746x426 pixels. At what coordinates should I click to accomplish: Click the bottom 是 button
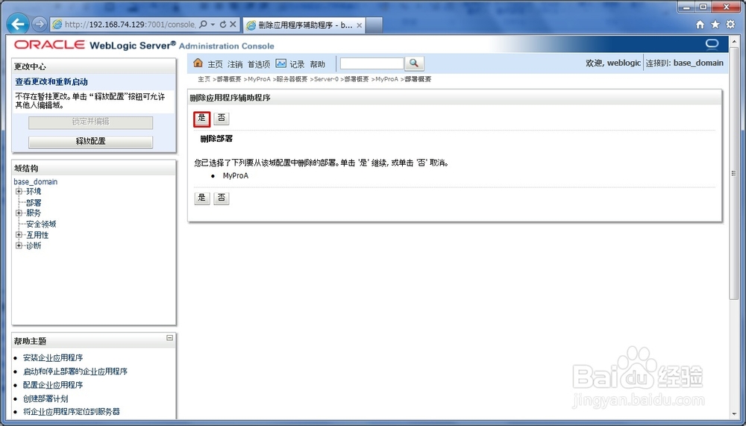point(201,198)
